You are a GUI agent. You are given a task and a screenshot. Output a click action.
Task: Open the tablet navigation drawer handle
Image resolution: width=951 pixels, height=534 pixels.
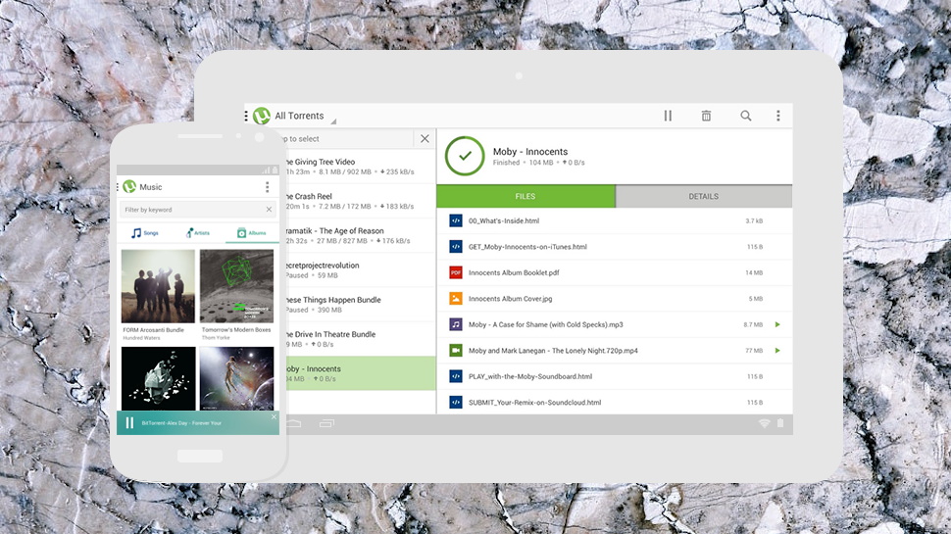click(x=246, y=116)
